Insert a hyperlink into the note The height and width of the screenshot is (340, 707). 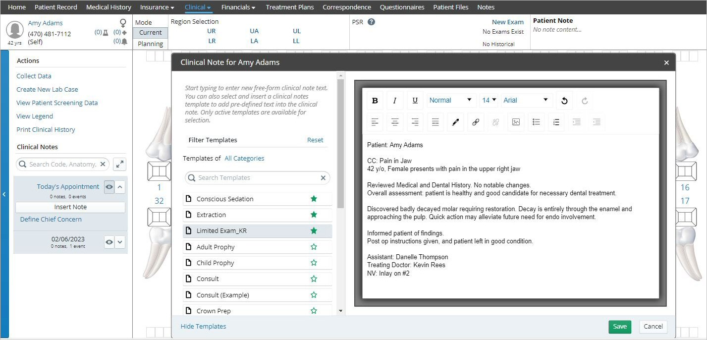[x=476, y=122]
